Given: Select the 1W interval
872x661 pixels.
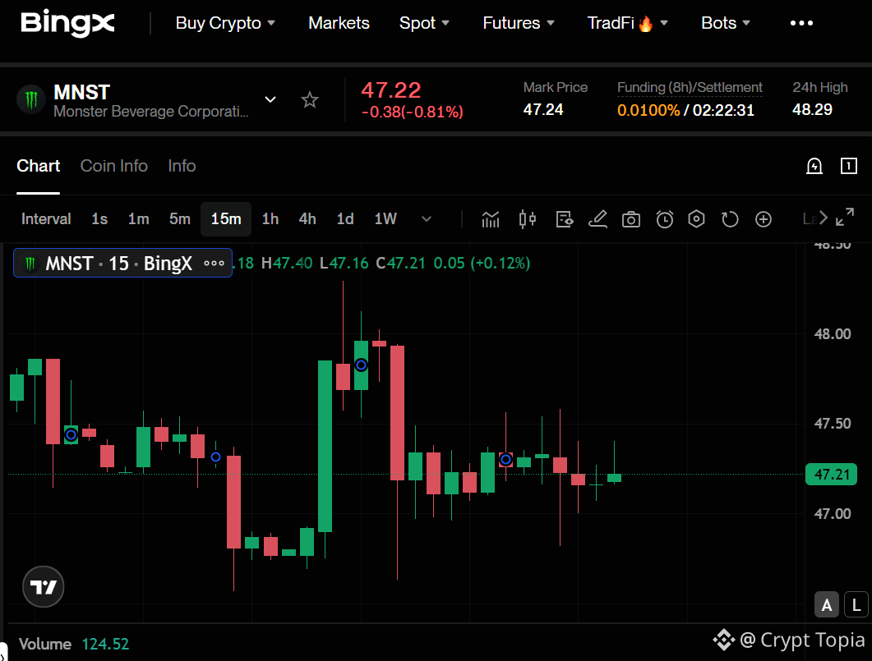Looking at the screenshot, I should [385, 219].
